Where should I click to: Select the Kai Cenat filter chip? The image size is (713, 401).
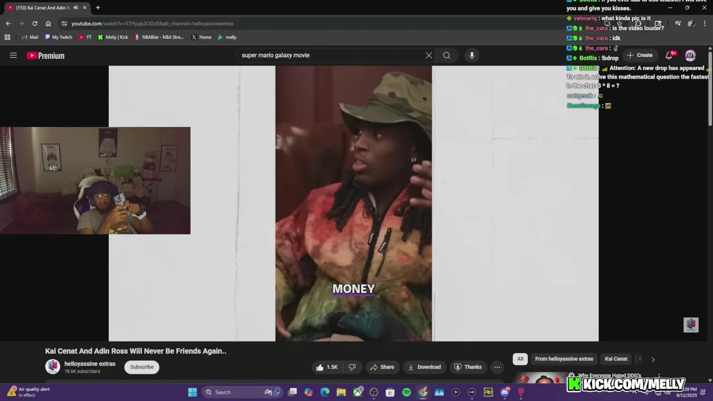point(616,359)
